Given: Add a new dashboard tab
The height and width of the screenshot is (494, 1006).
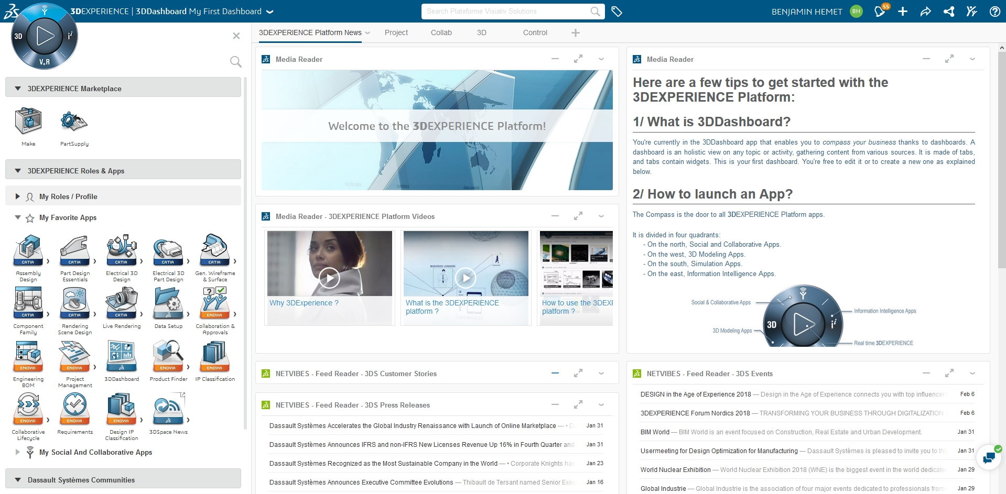Looking at the screenshot, I should pos(576,33).
